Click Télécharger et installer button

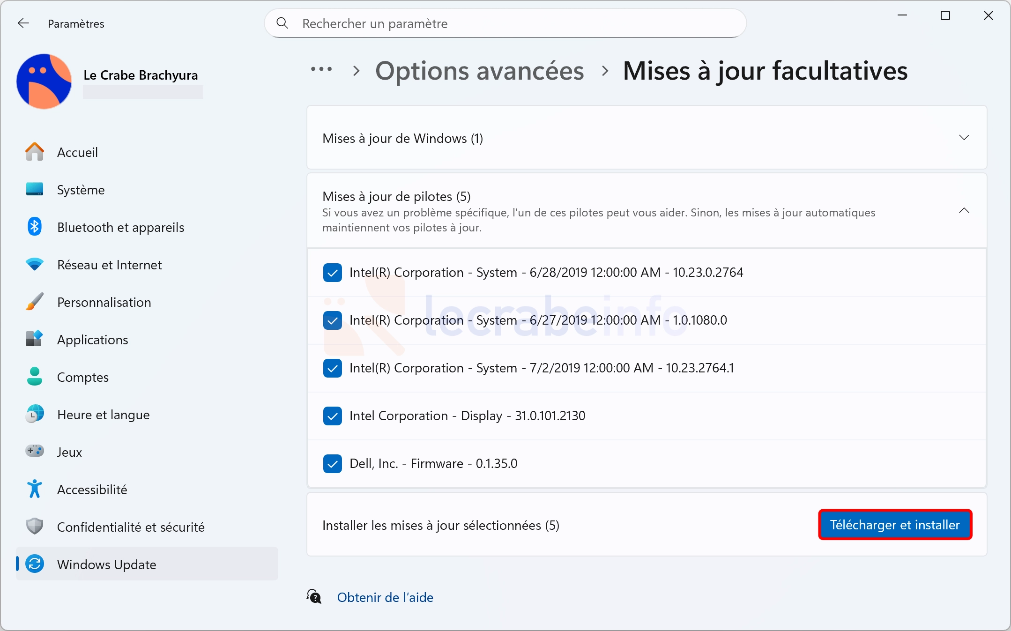coord(895,525)
